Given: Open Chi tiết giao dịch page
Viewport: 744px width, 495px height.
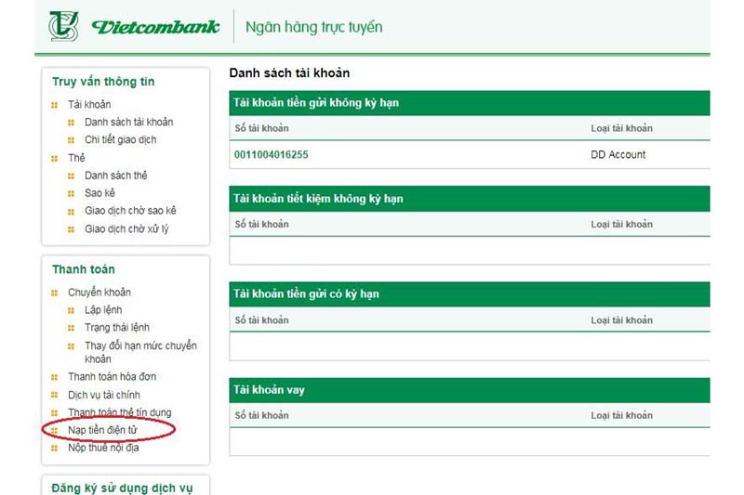Looking at the screenshot, I should click(121, 139).
